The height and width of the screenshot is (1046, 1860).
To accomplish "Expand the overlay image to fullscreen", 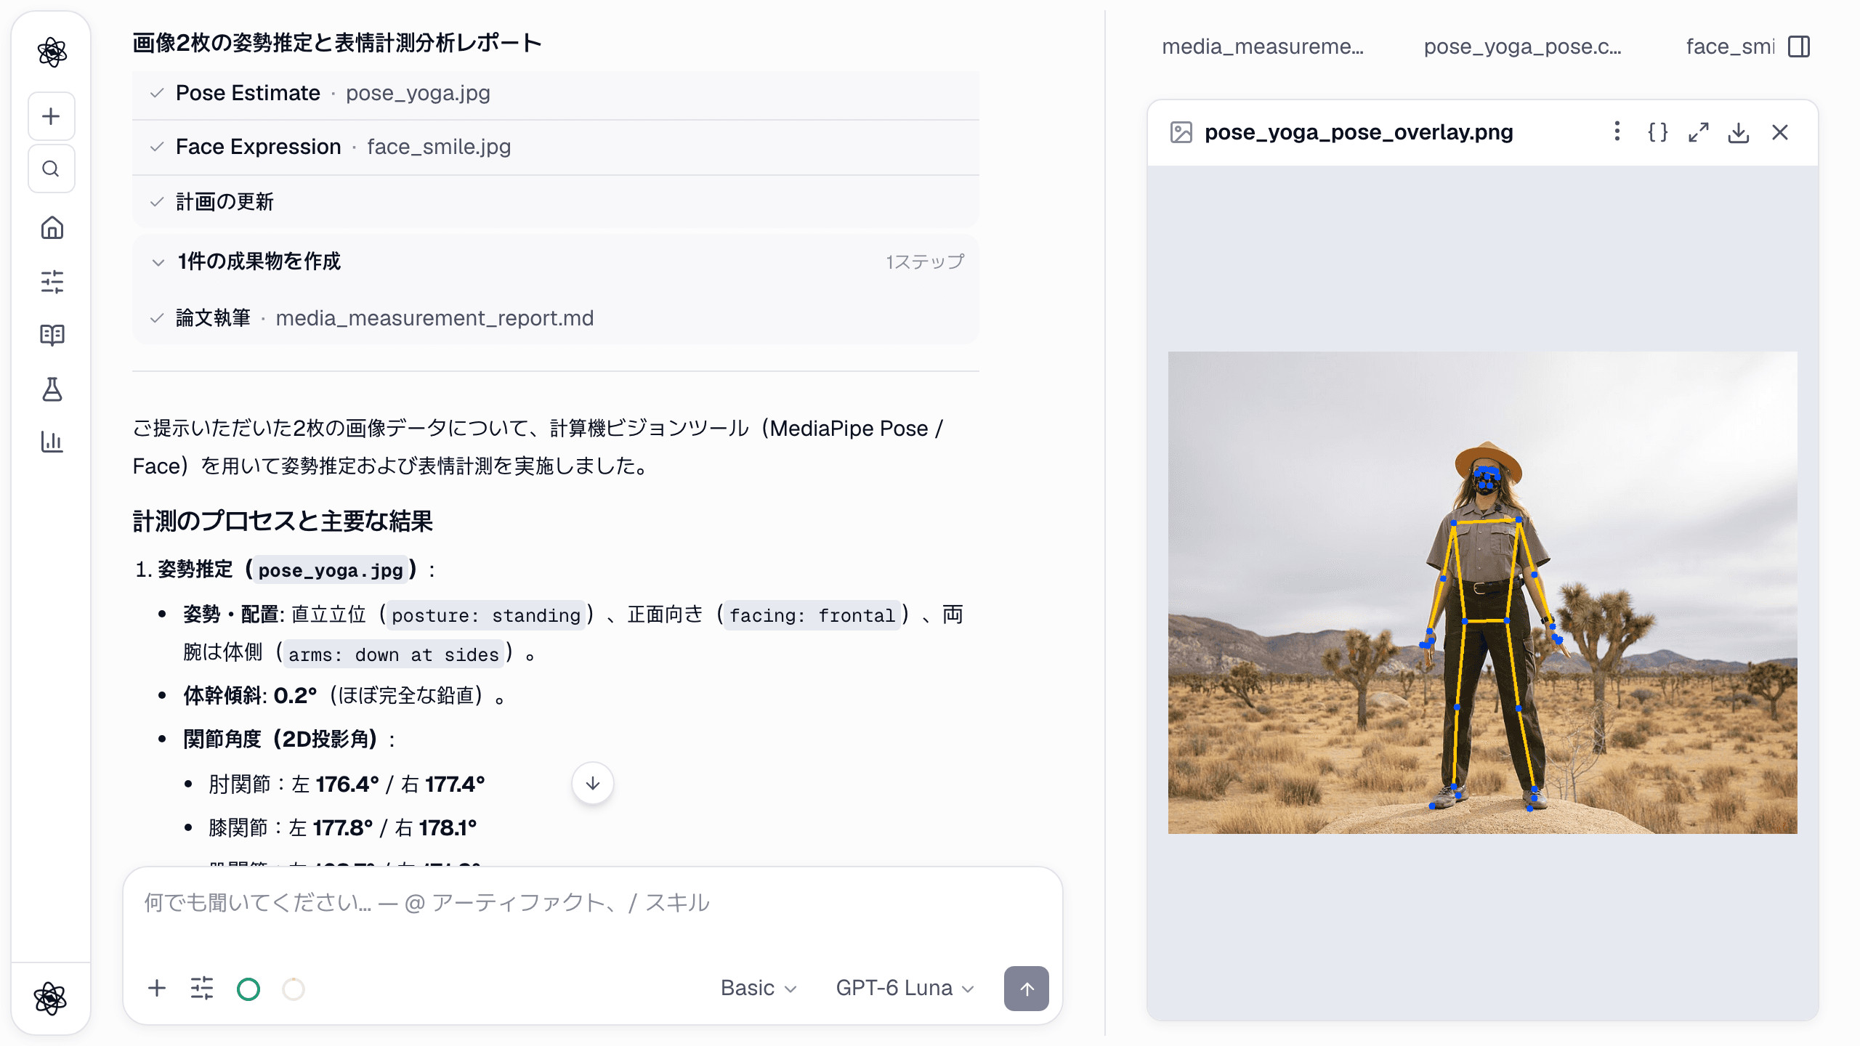I will [x=1698, y=132].
